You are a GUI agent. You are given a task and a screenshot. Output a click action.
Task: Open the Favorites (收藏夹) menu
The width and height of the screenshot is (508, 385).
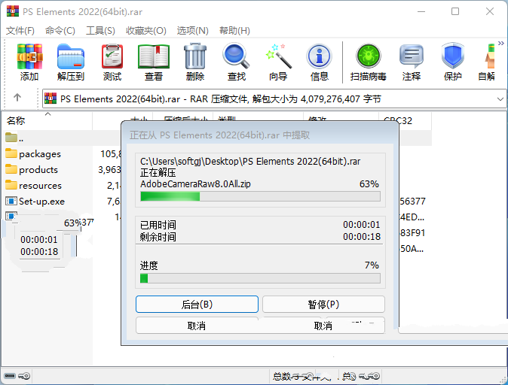point(146,31)
